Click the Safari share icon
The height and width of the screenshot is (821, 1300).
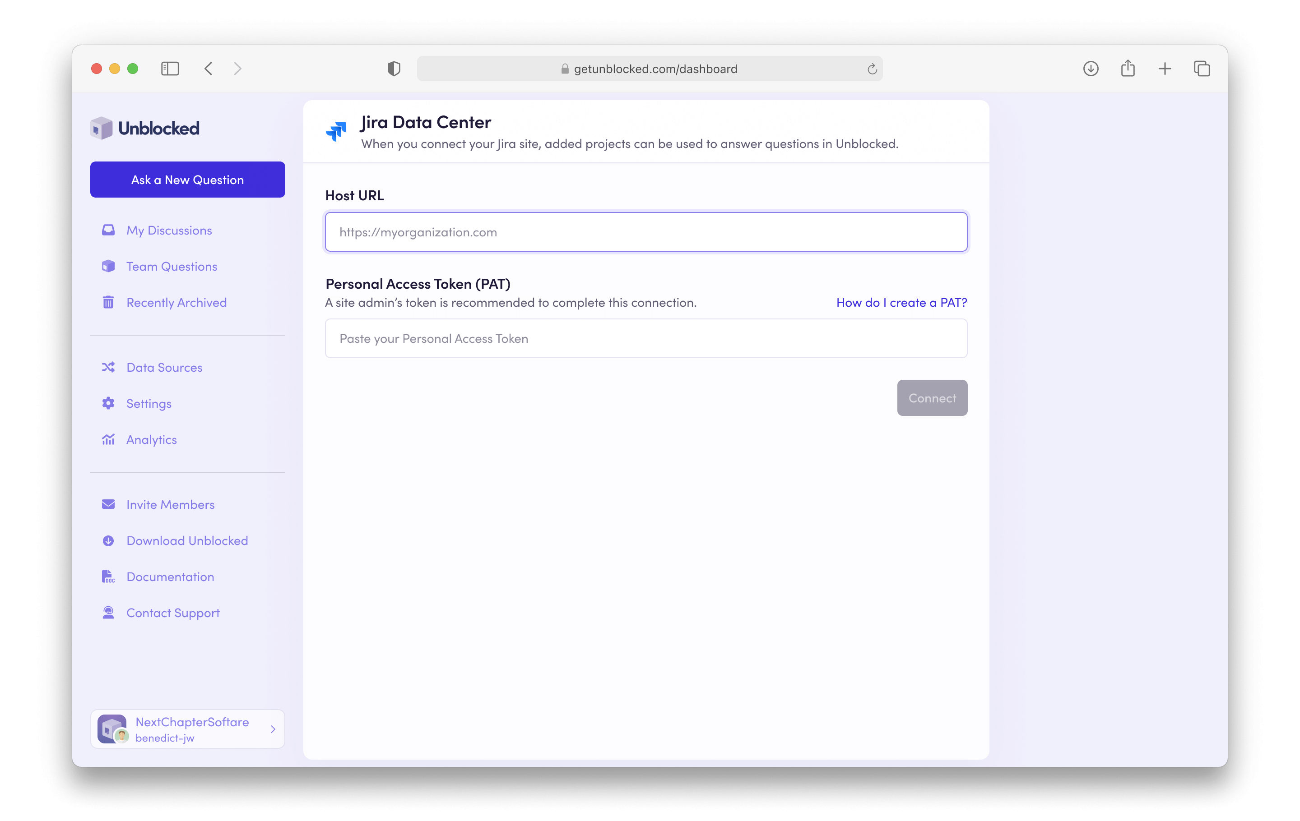click(1128, 69)
